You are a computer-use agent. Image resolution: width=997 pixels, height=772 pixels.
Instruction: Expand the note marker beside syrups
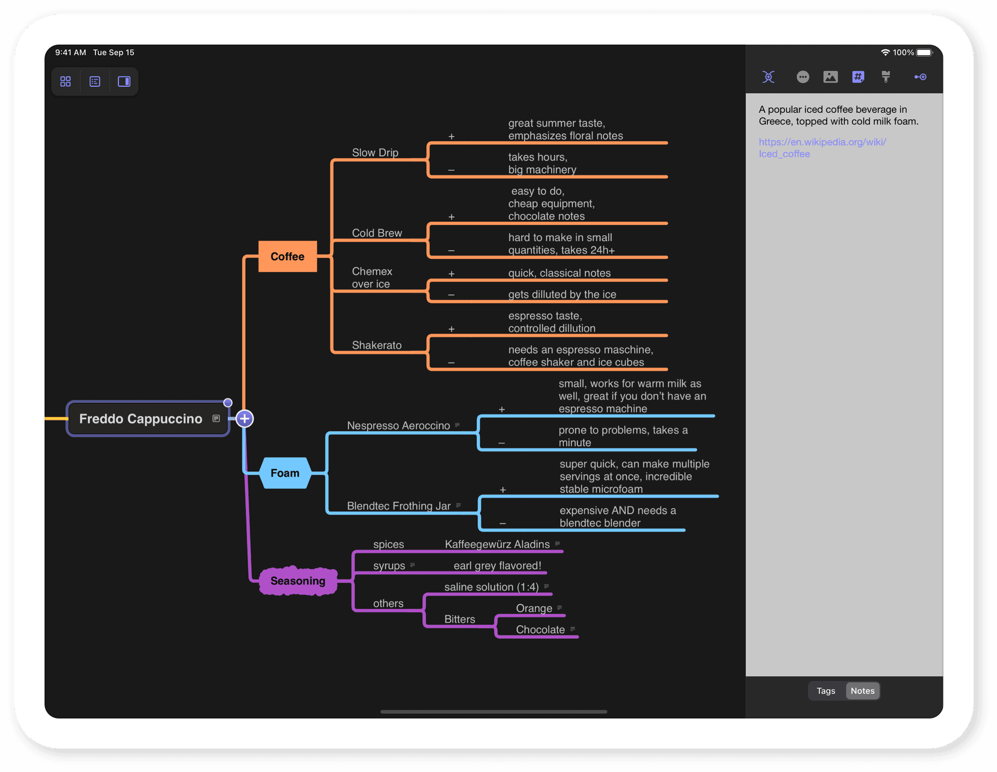413,564
